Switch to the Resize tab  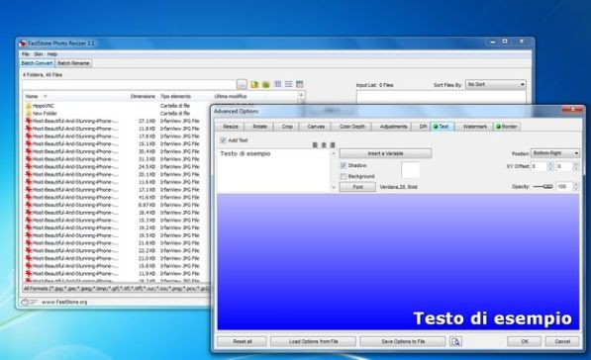[x=230, y=127]
